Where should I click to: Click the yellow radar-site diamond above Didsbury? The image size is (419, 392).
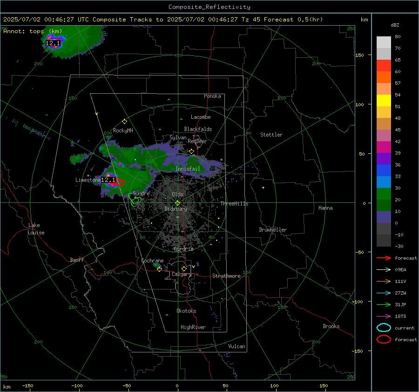click(x=177, y=203)
